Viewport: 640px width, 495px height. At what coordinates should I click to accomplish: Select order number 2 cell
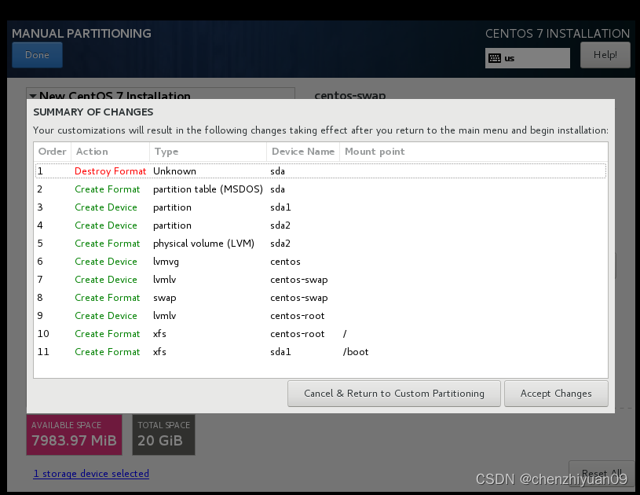[40, 189]
